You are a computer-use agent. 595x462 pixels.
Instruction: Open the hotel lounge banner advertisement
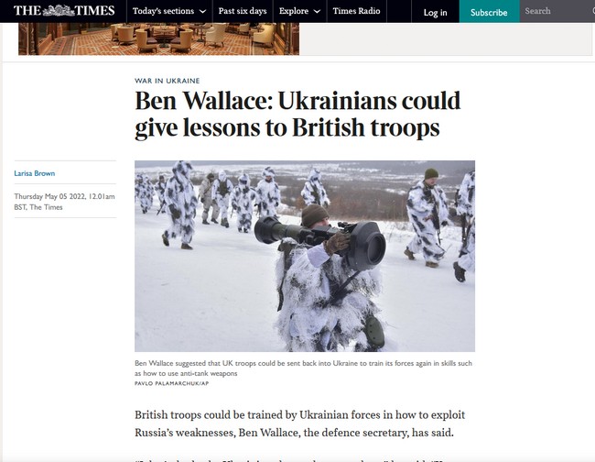[158, 38]
